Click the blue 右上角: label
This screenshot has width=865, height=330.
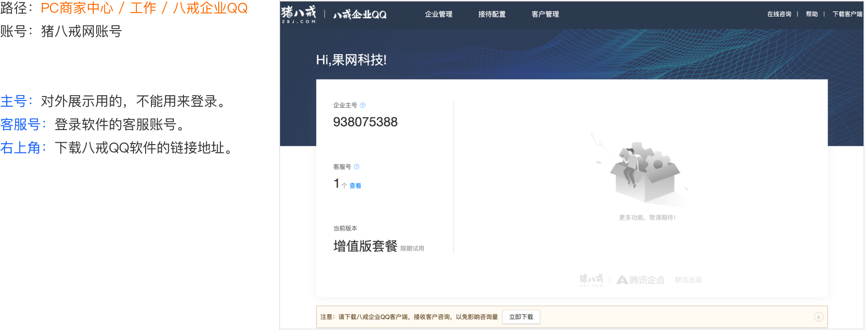pos(23,148)
